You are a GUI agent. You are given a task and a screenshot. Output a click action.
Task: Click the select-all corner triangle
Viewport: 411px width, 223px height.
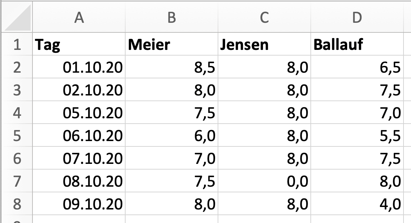(x=17, y=17)
